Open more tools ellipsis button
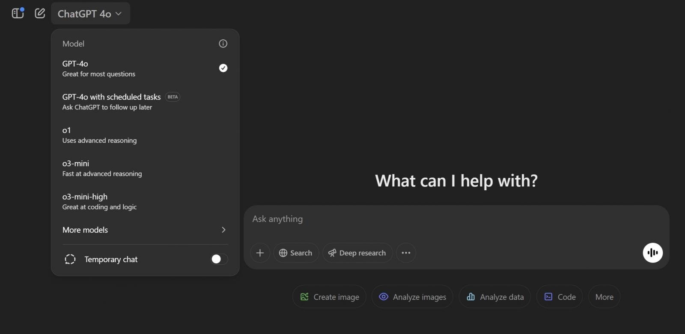 tap(406, 253)
